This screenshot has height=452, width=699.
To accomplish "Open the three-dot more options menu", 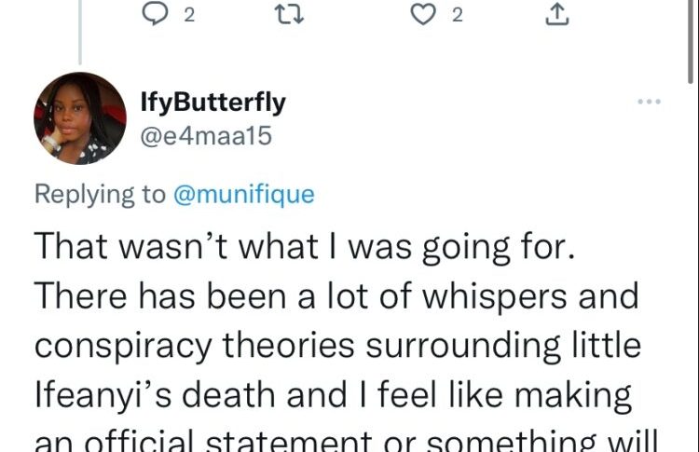I will click(x=649, y=101).
